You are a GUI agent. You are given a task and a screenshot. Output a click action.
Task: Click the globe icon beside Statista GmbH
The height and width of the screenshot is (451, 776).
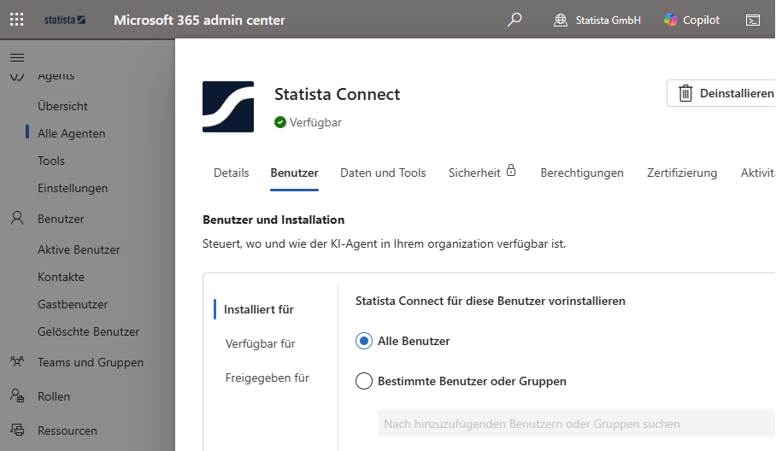pyautogui.click(x=561, y=20)
